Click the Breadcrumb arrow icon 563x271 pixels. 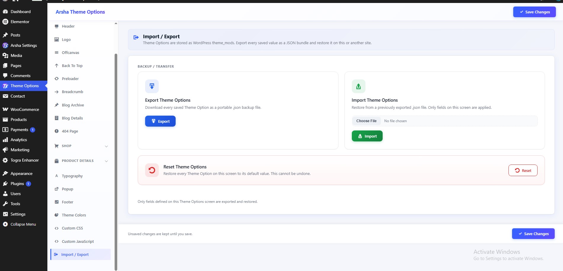(x=57, y=92)
